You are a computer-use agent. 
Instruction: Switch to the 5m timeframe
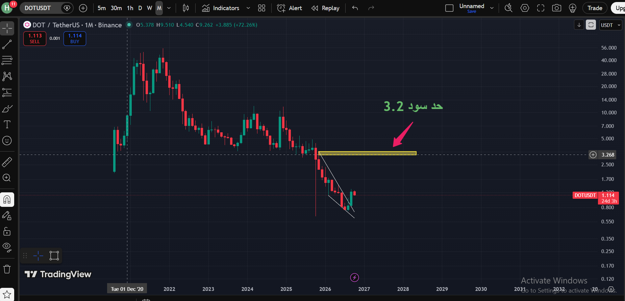(x=102, y=8)
